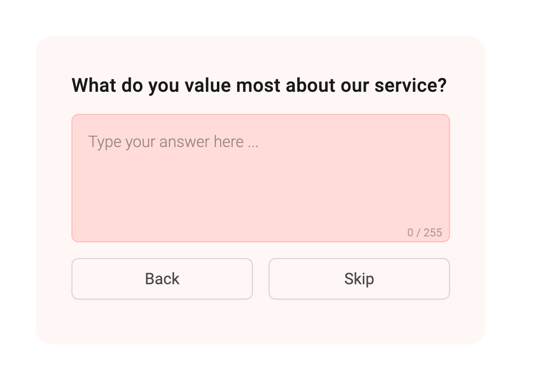Screen dimensions: 555x379
Task: Skip this survey question
Action: 359,279
